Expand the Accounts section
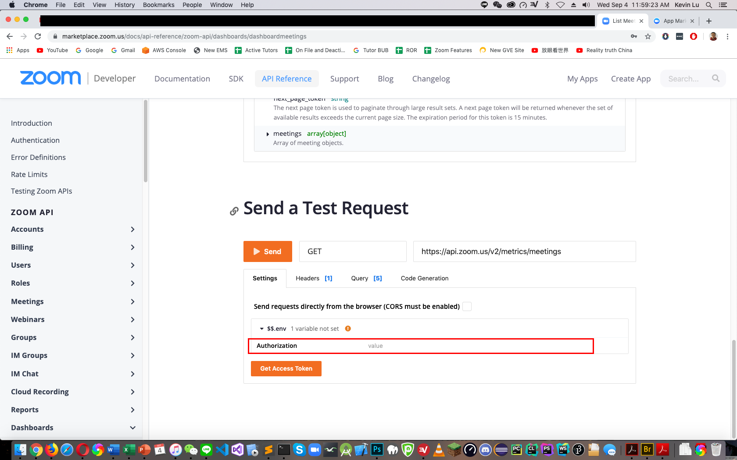Screen dimensions: 737x460 132,230
